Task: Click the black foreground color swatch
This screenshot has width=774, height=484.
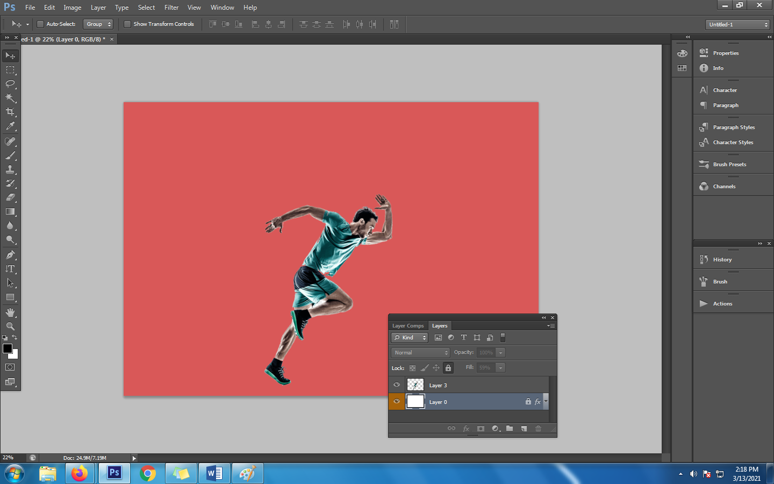Action: point(7,348)
